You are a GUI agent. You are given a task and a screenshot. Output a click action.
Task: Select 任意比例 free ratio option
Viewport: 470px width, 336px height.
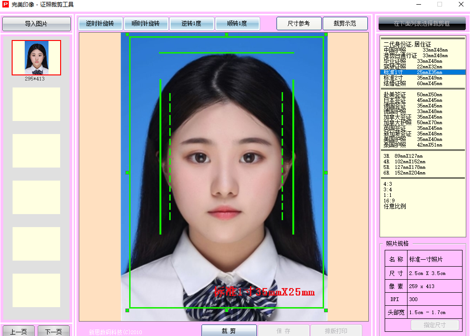coord(394,206)
